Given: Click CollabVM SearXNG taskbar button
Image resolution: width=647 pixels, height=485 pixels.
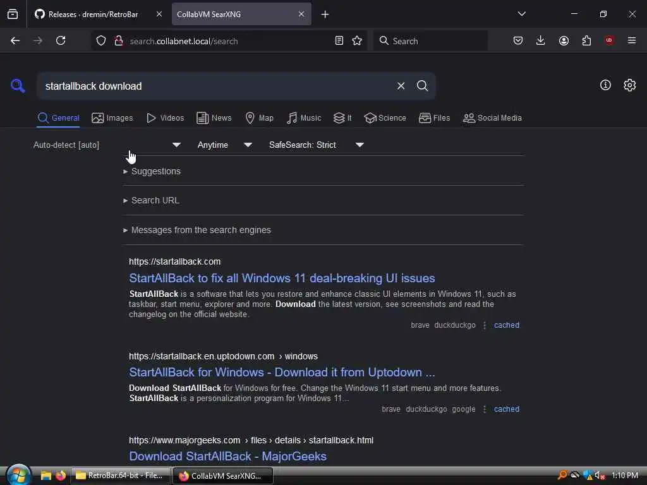Looking at the screenshot, I should pyautogui.click(x=223, y=476).
